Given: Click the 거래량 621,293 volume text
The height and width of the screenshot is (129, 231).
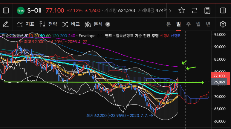Looking at the screenshot, I should (x=120, y=11).
